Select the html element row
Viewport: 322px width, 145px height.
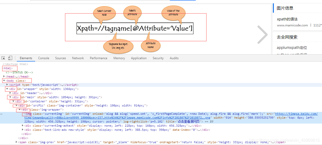[x=8, y=68]
